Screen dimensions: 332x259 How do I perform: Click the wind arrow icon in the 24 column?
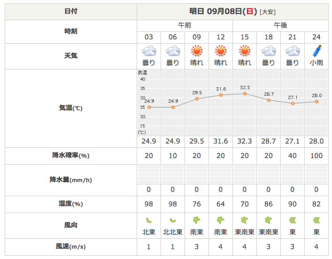pos(317,220)
